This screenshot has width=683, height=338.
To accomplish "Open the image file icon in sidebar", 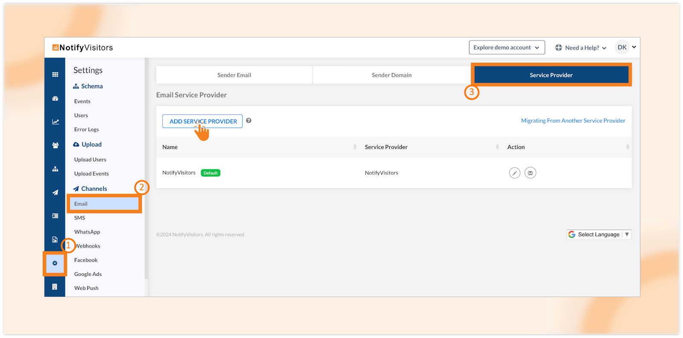I will pos(55,239).
